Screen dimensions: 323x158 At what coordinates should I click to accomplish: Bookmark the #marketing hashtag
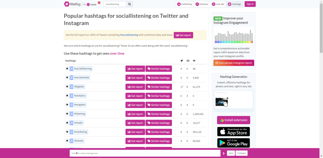(x=67, y=132)
